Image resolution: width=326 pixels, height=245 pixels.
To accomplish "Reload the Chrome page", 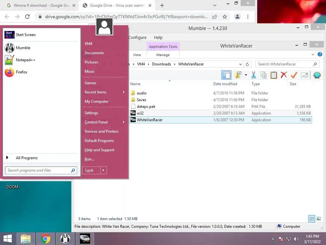I will (27, 17).
